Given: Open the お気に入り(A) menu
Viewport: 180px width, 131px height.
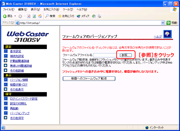Looking at the screenshot, I should (51, 9).
